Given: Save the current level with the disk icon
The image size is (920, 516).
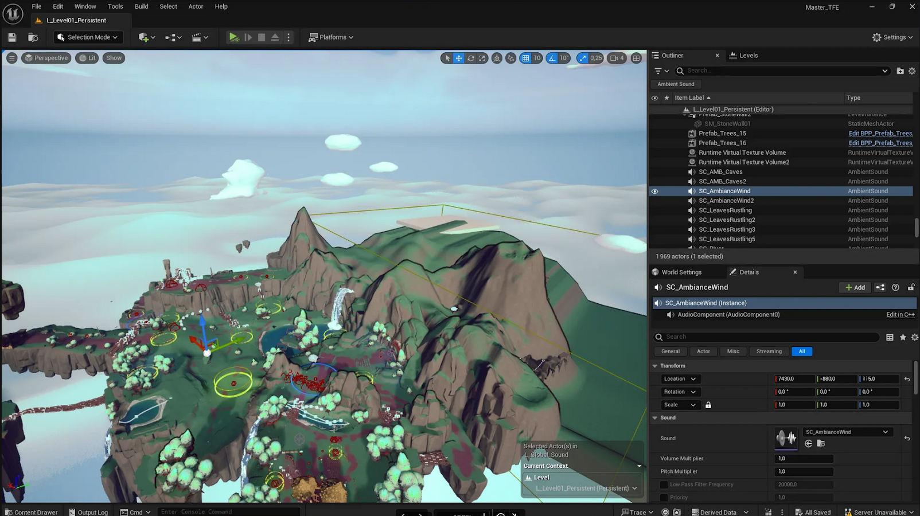Looking at the screenshot, I should (12, 37).
